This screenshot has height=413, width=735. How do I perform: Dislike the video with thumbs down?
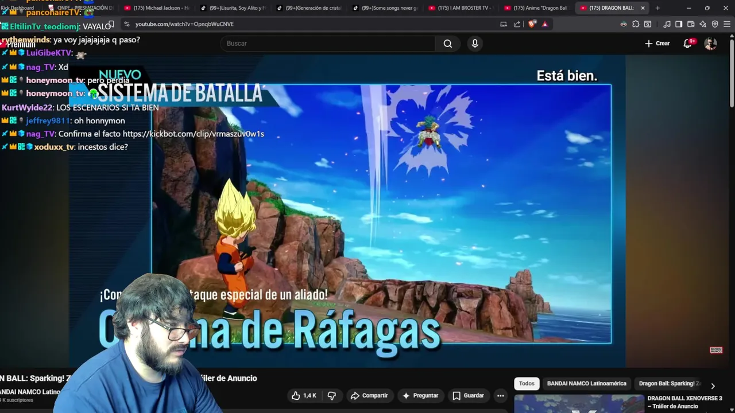coord(332,396)
